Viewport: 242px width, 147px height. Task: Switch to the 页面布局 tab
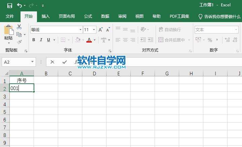tap(67, 16)
